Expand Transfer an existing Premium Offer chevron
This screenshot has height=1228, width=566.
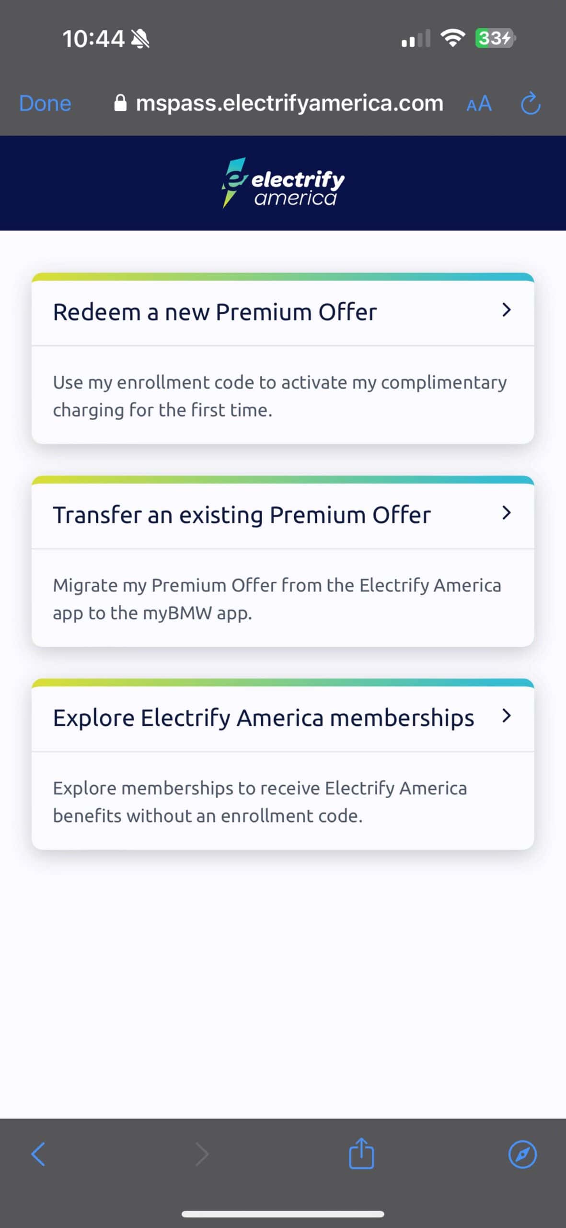click(x=506, y=513)
